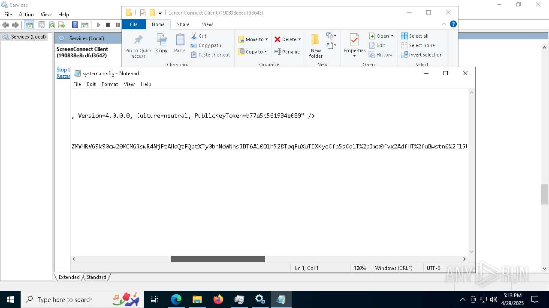Click the Stop Service square icon
This screenshot has height=308, width=549.
pos(108,25)
